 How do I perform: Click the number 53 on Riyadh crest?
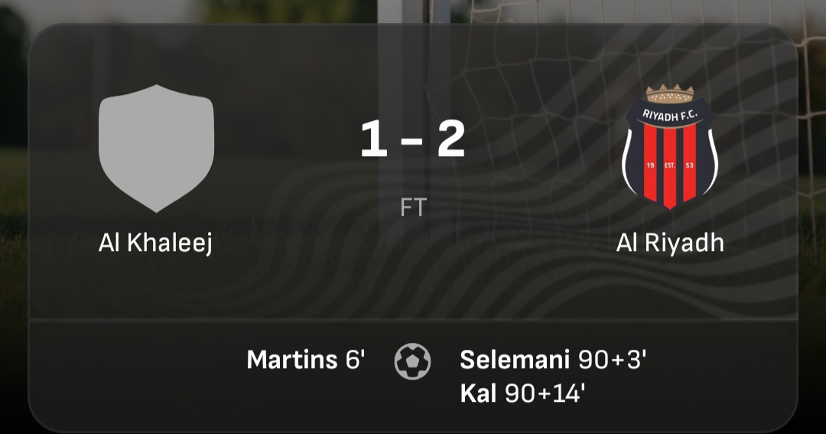[x=689, y=165]
